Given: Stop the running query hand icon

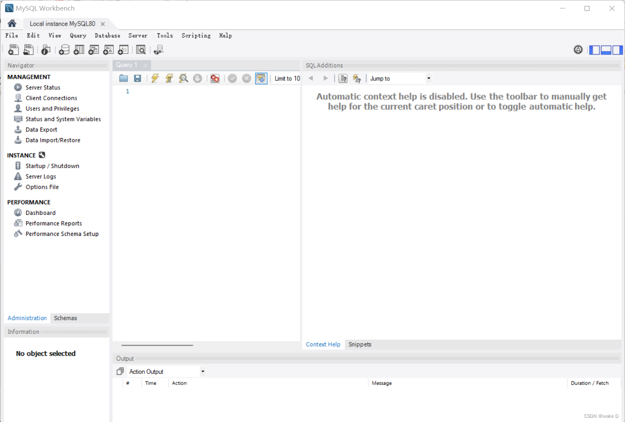Looking at the screenshot, I should [x=197, y=78].
